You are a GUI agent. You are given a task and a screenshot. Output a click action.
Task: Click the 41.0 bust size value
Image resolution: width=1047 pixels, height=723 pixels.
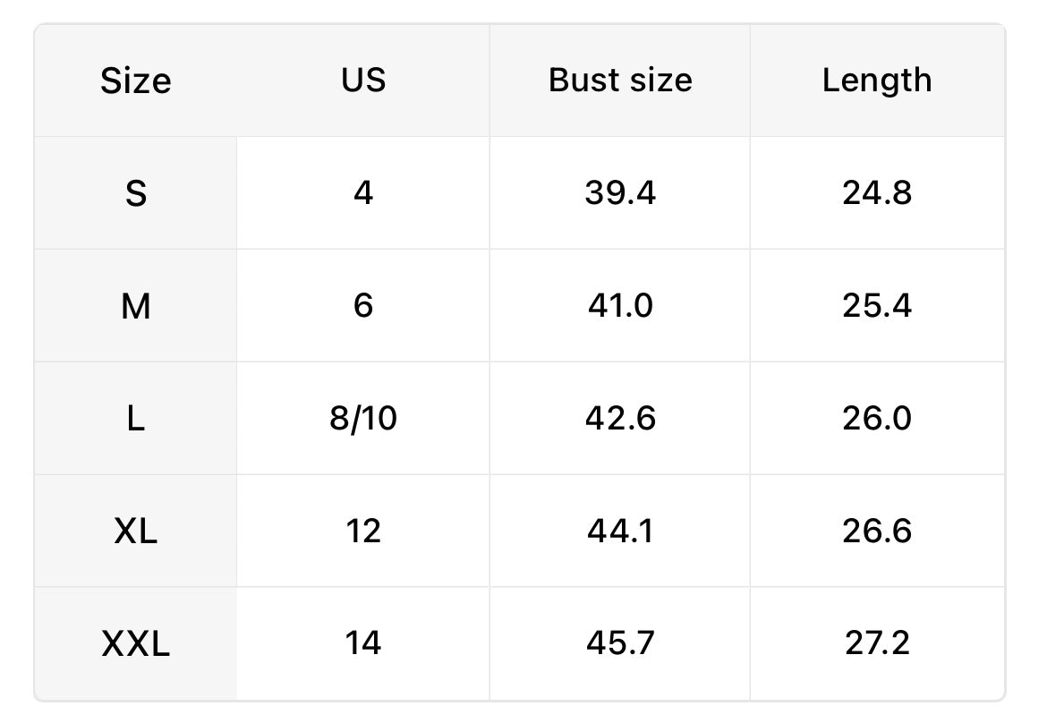point(620,305)
